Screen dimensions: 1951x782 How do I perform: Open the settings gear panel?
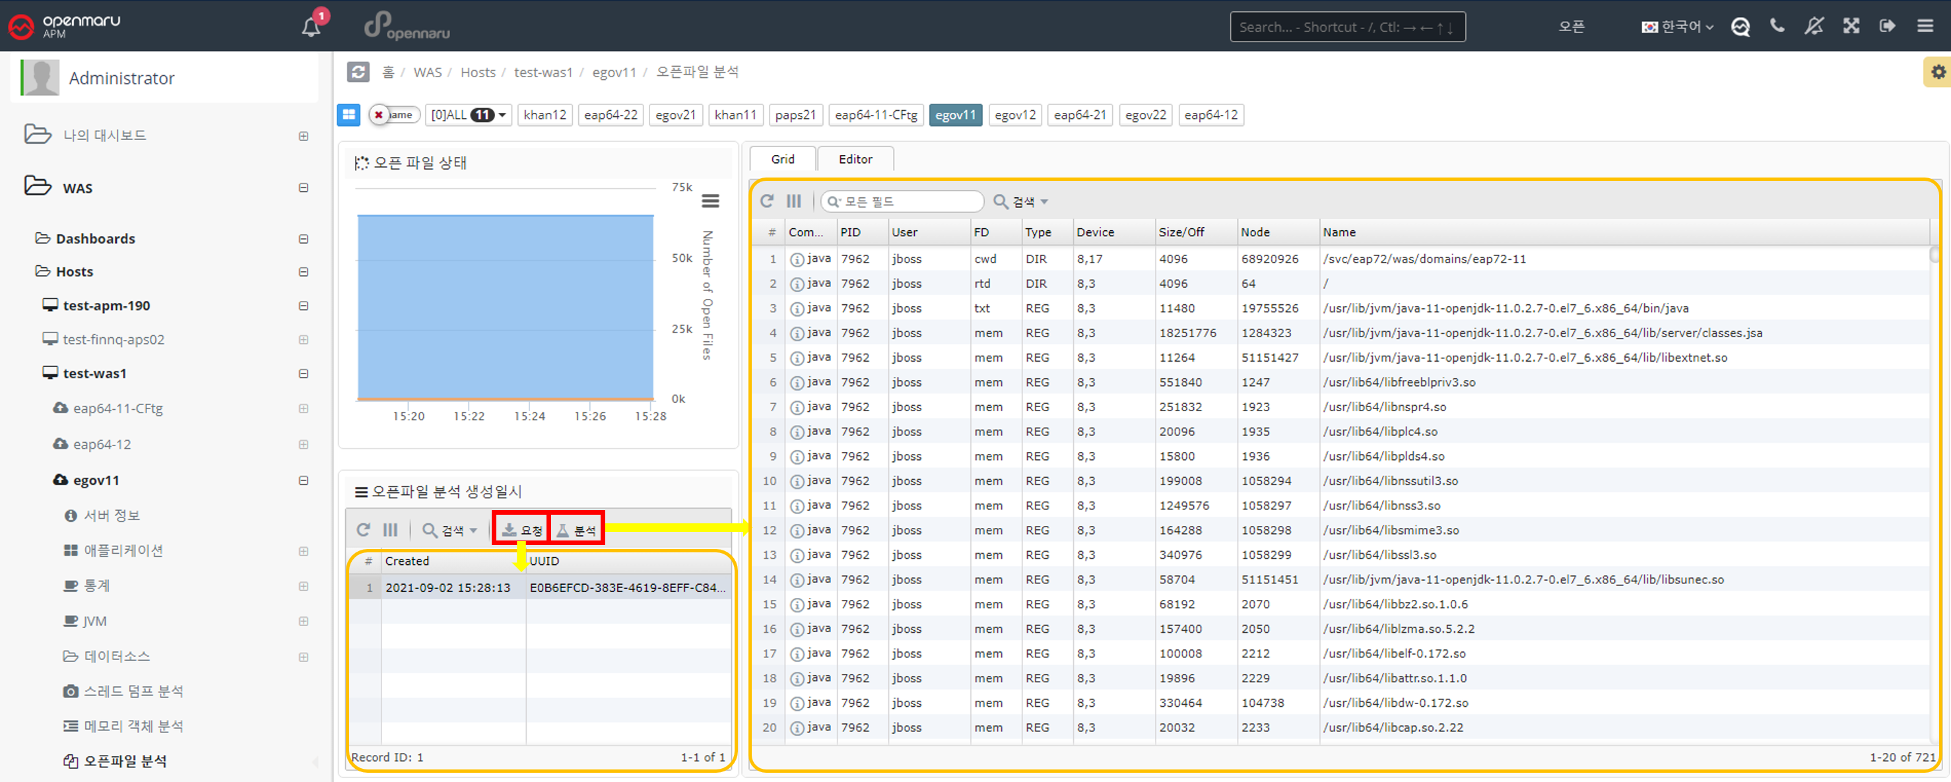pyautogui.click(x=1937, y=72)
